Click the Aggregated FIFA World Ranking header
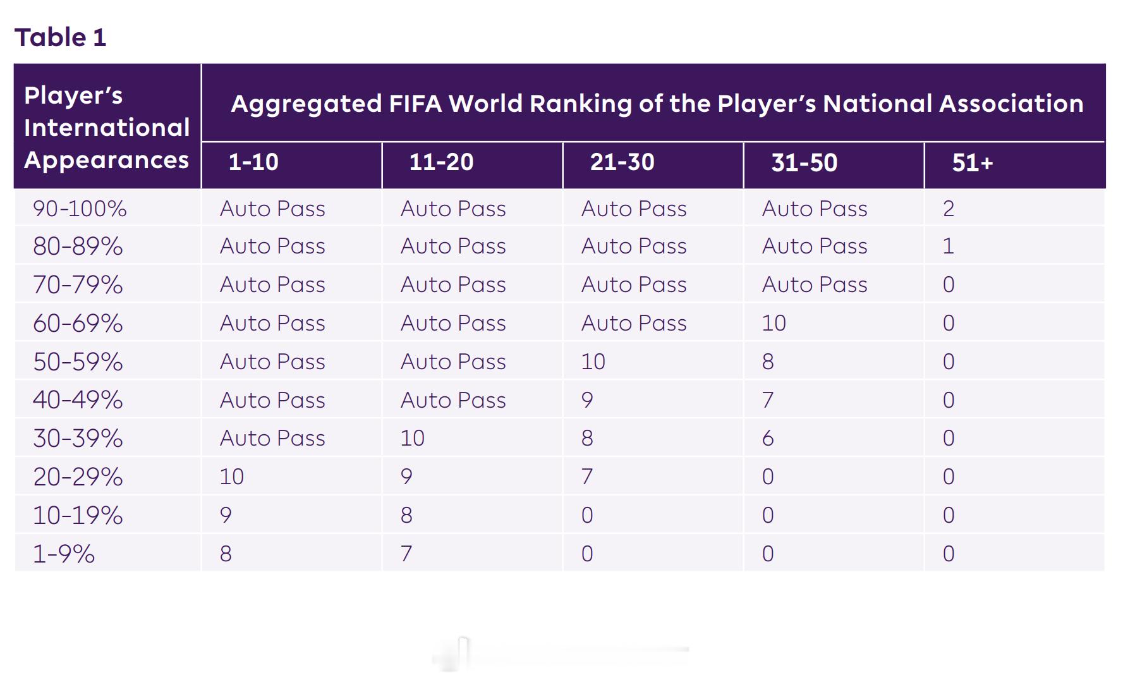Screen dimensions: 1123x682 pos(657,103)
